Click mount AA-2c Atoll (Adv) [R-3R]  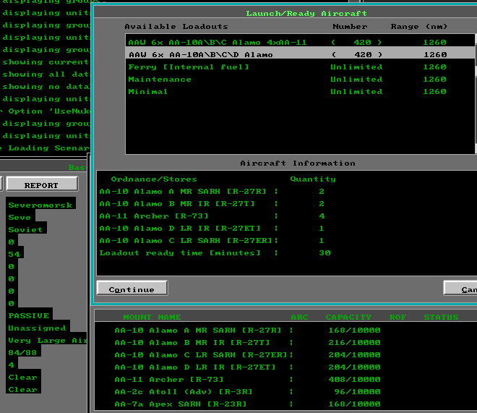point(247,392)
